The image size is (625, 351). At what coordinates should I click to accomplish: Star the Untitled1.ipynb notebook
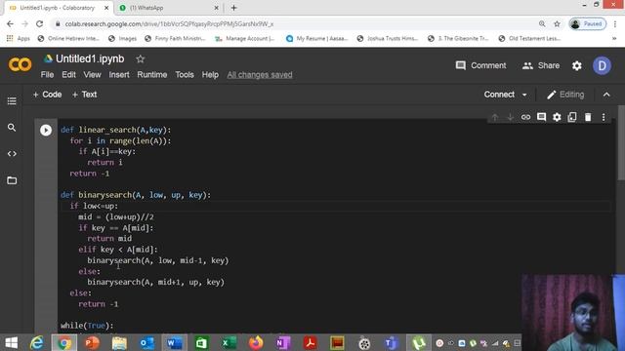click(141, 58)
